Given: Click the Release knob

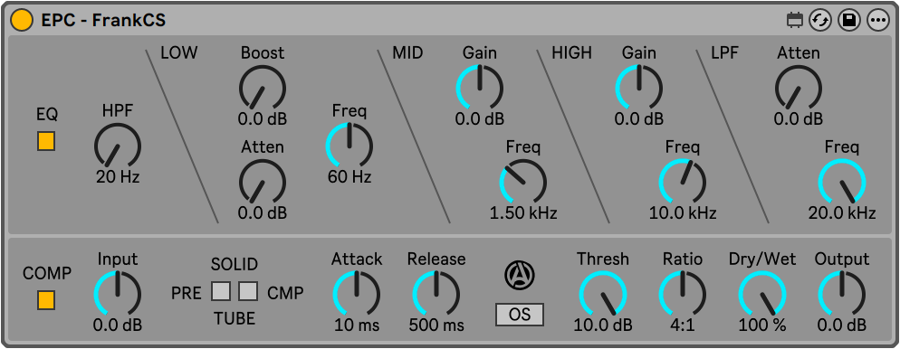Looking at the screenshot, I should tap(436, 294).
